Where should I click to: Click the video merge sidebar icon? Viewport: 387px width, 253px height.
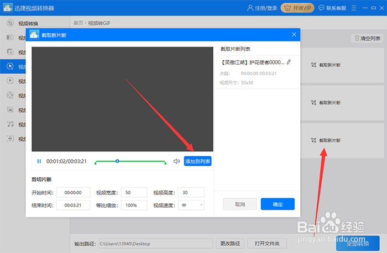tap(10, 52)
